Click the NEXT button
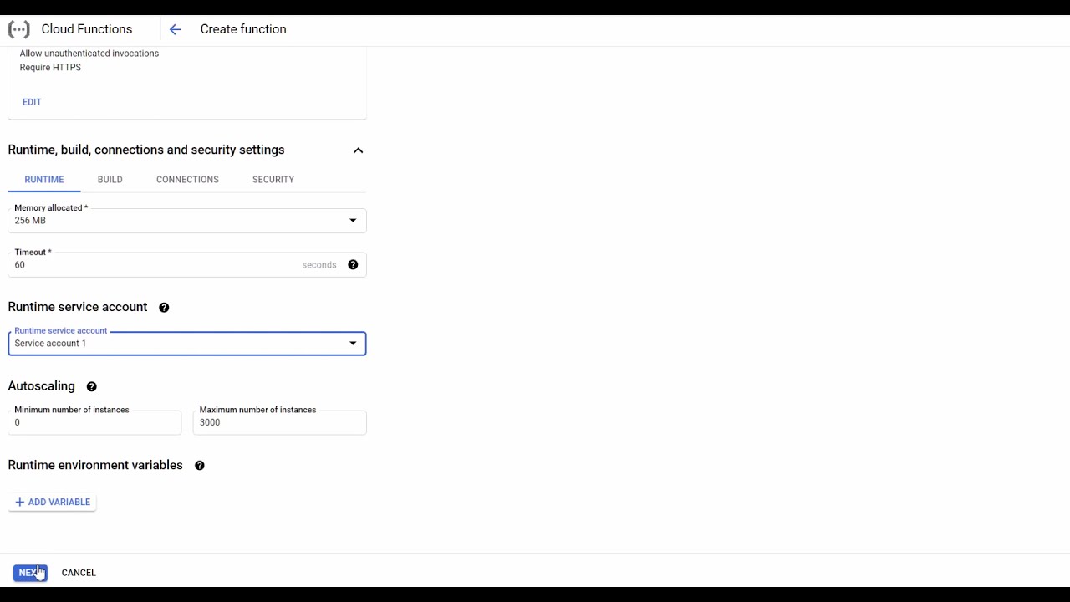The width and height of the screenshot is (1070, 602). (30, 573)
